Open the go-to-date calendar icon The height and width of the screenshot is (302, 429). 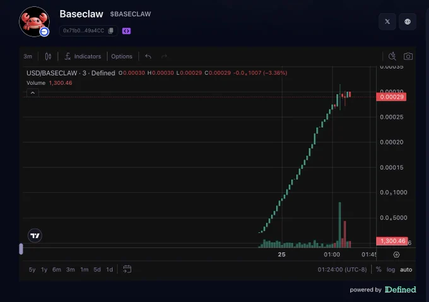(x=127, y=269)
